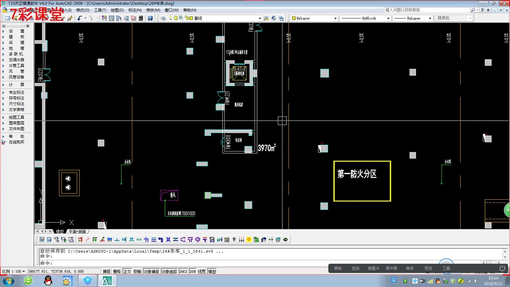Click the red curve icon in the bottom toolbar

[88, 240]
